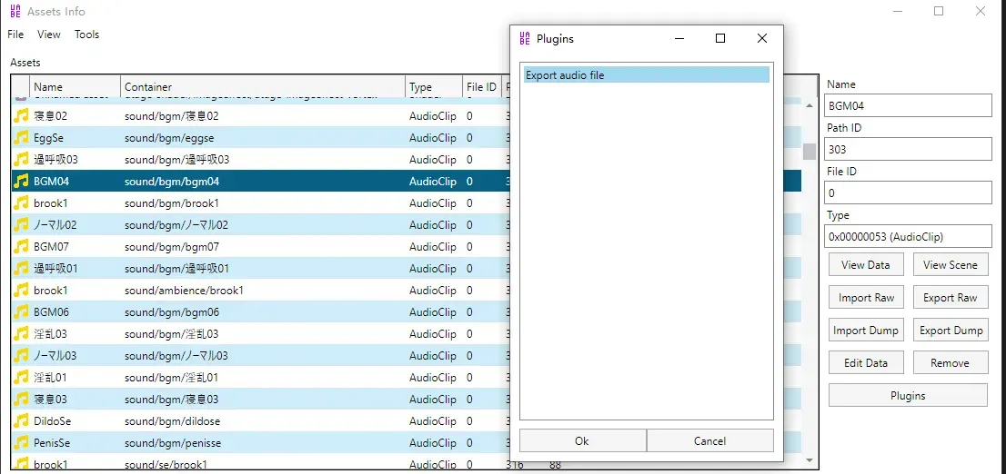The height and width of the screenshot is (474, 1006).
Task: Select the Export audio file plugin
Action: pos(646,75)
